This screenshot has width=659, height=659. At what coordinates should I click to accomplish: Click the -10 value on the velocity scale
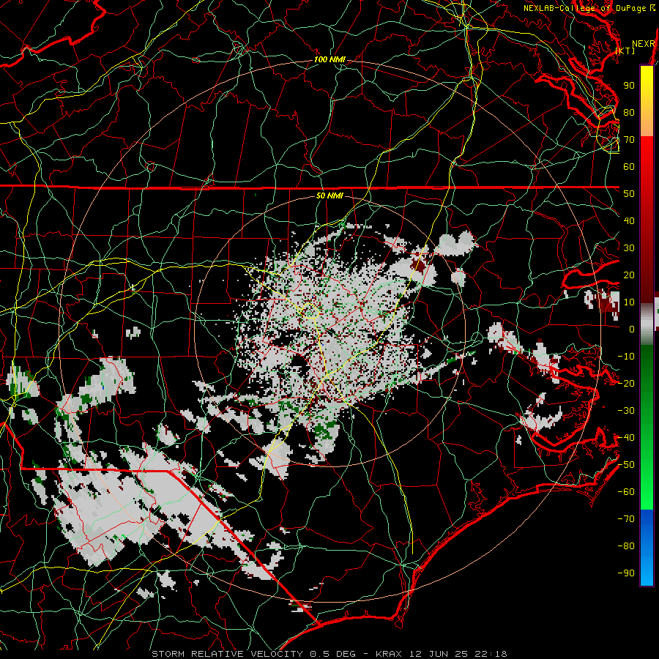pyautogui.click(x=626, y=357)
